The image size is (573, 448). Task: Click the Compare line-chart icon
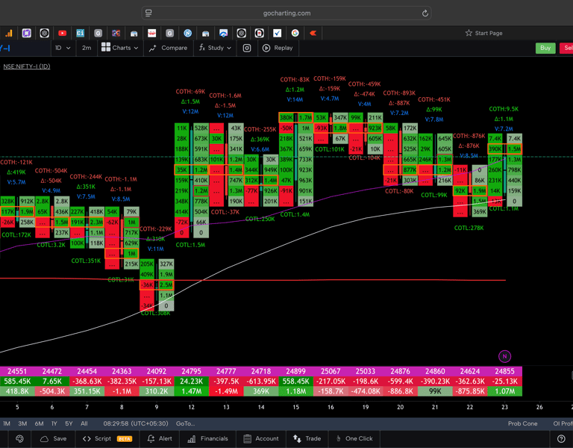tap(152, 48)
